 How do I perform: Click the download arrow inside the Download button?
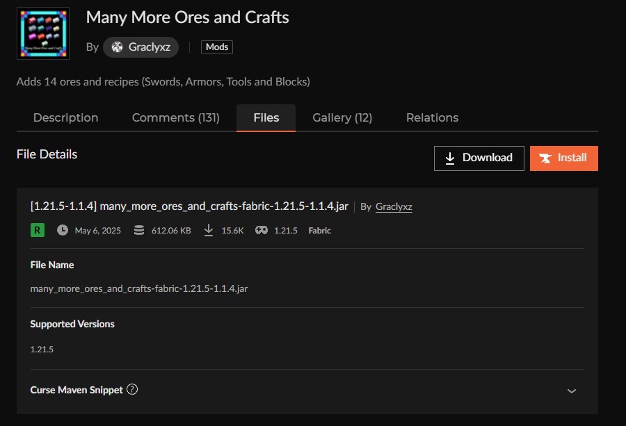click(451, 158)
